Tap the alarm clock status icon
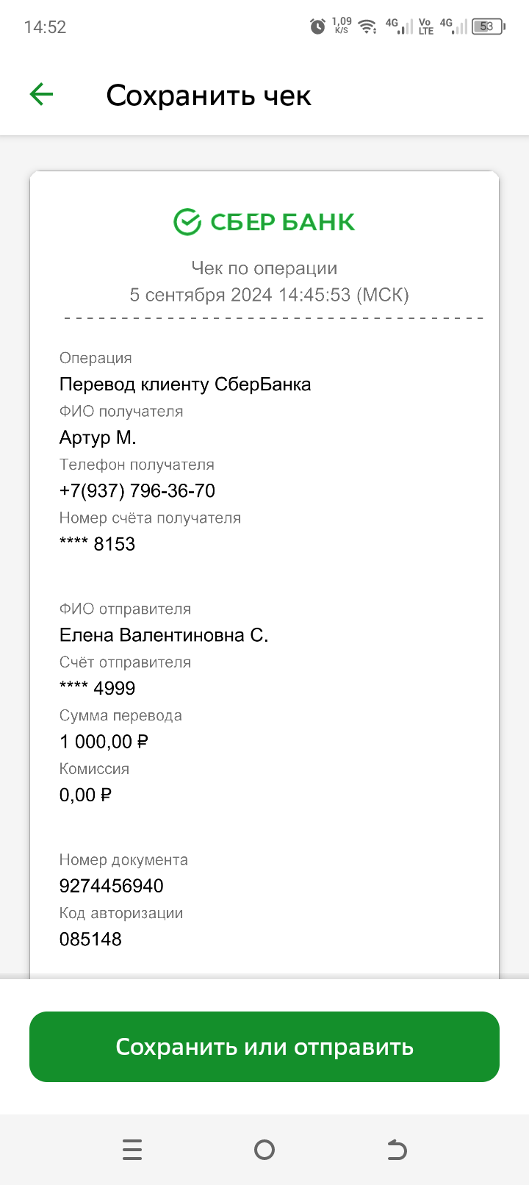The width and height of the screenshot is (529, 1185). click(x=317, y=26)
